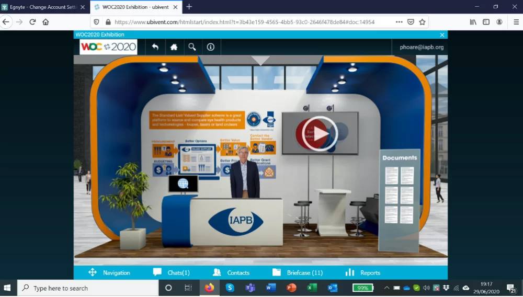Open volume control in tray
Screen dimensions: 523x297
coord(426,288)
